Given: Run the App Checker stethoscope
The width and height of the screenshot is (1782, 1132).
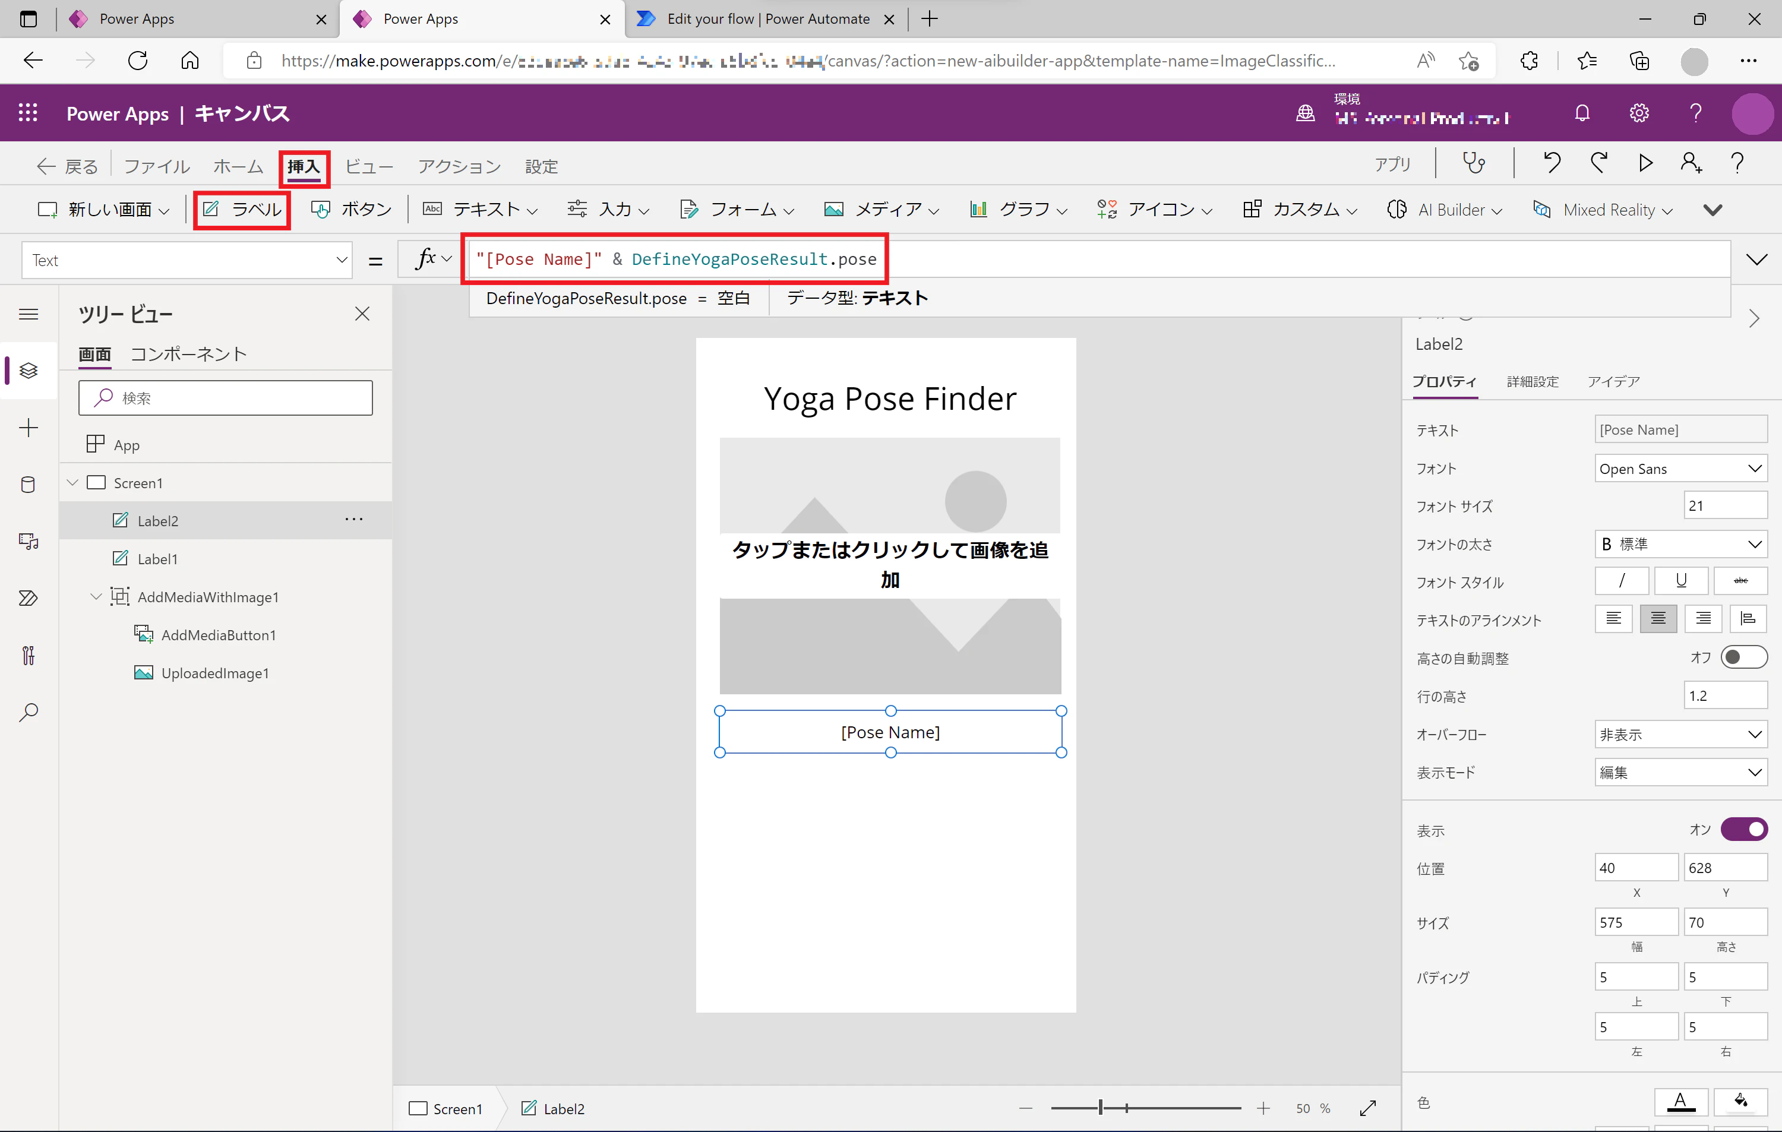Looking at the screenshot, I should tap(1473, 163).
